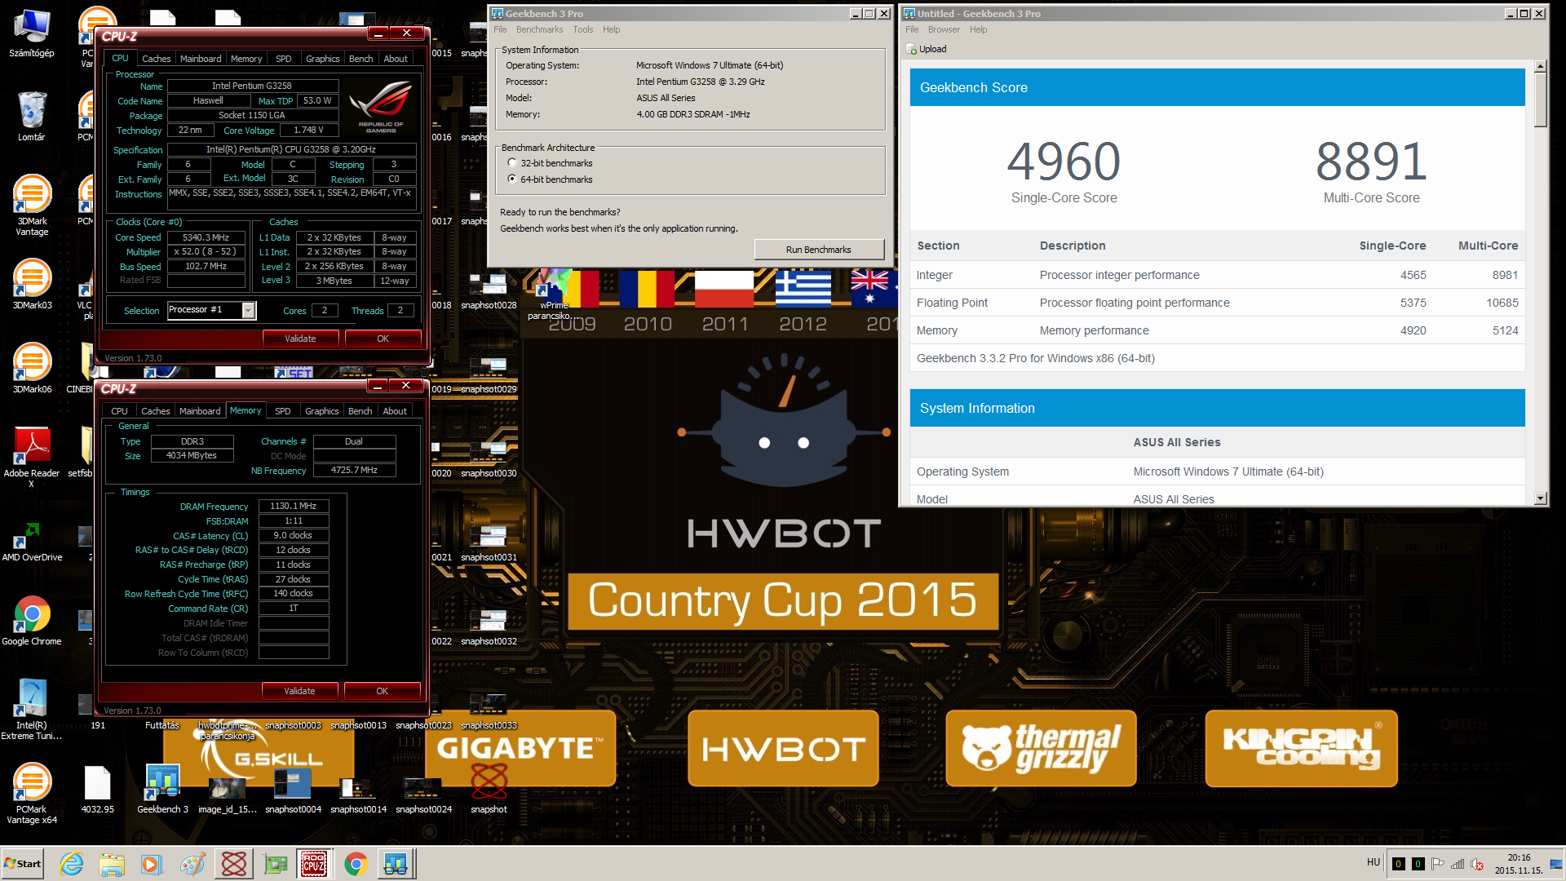Open About tab in upper CPU-Z window

pyautogui.click(x=395, y=59)
